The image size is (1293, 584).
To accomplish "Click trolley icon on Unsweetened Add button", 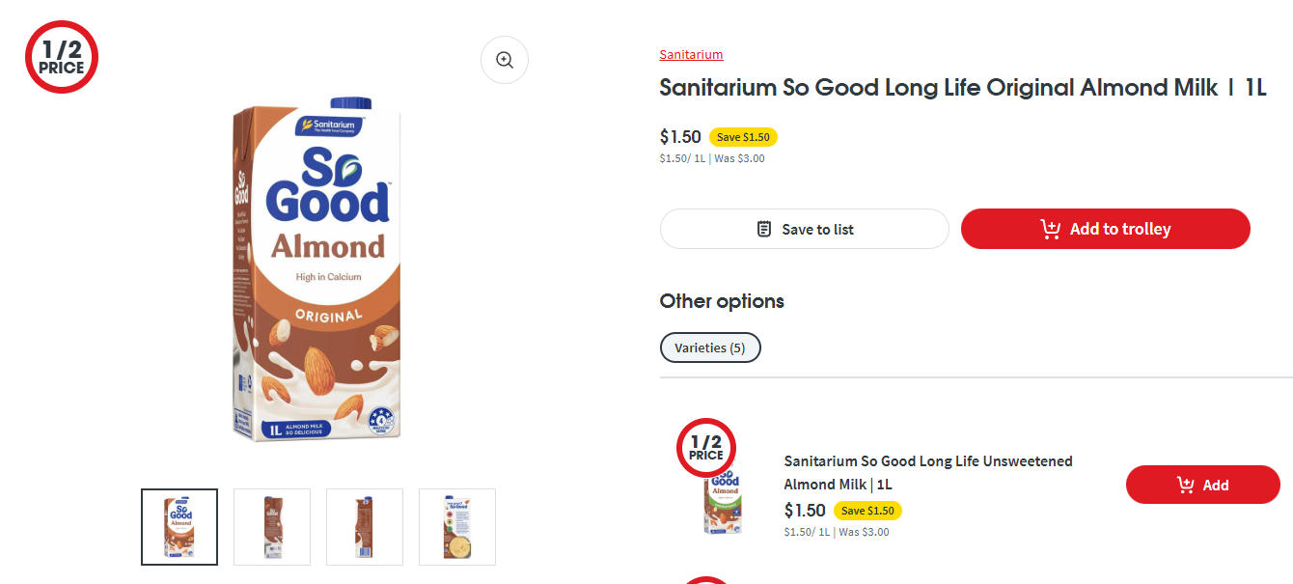I will point(1186,485).
